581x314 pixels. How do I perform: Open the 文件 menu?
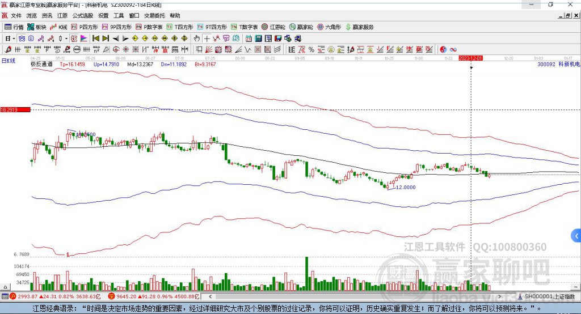tap(16, 15)
